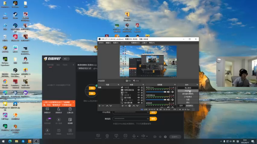Add a new scene with the plus icon in the OBS Scenes panel

click(99, 106)
